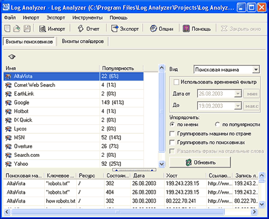
Task: Click the horizontal scrollbar thumb at bottom
Action: (x=118, y=212)
